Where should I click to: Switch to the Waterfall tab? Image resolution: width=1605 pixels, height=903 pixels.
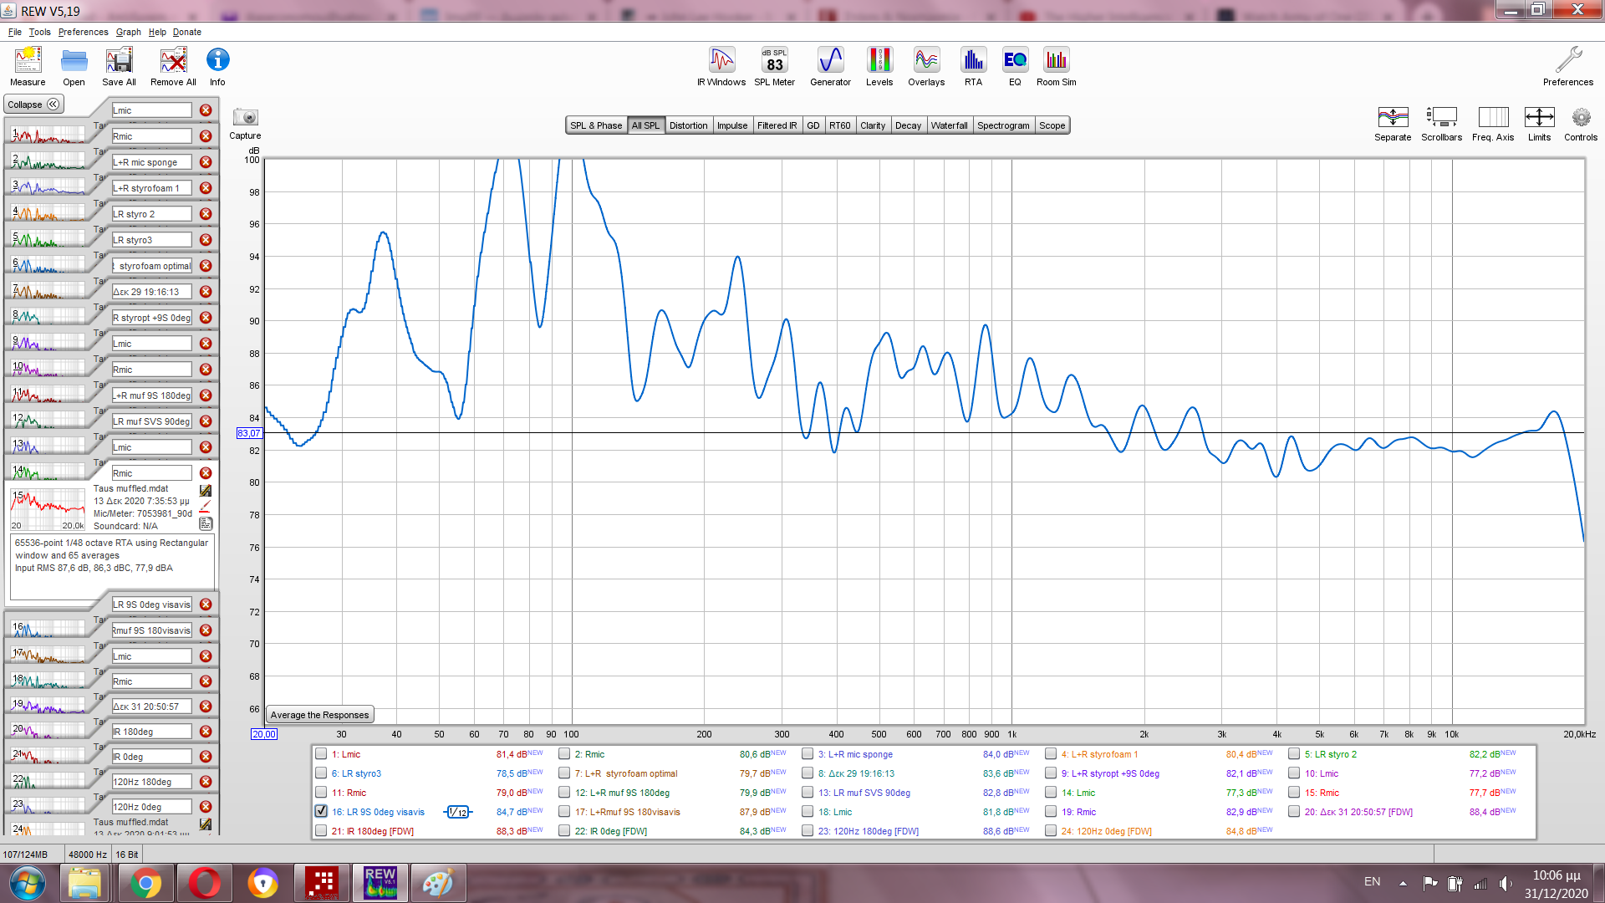(949, 125)
